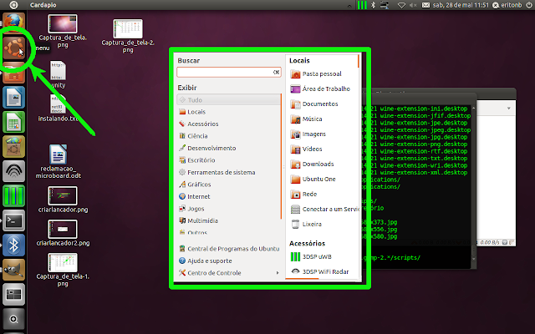This screenshot has width=535, height=334.
Task: Open the mail envelope messaging indicator
Action: click(x=425, y=5)
